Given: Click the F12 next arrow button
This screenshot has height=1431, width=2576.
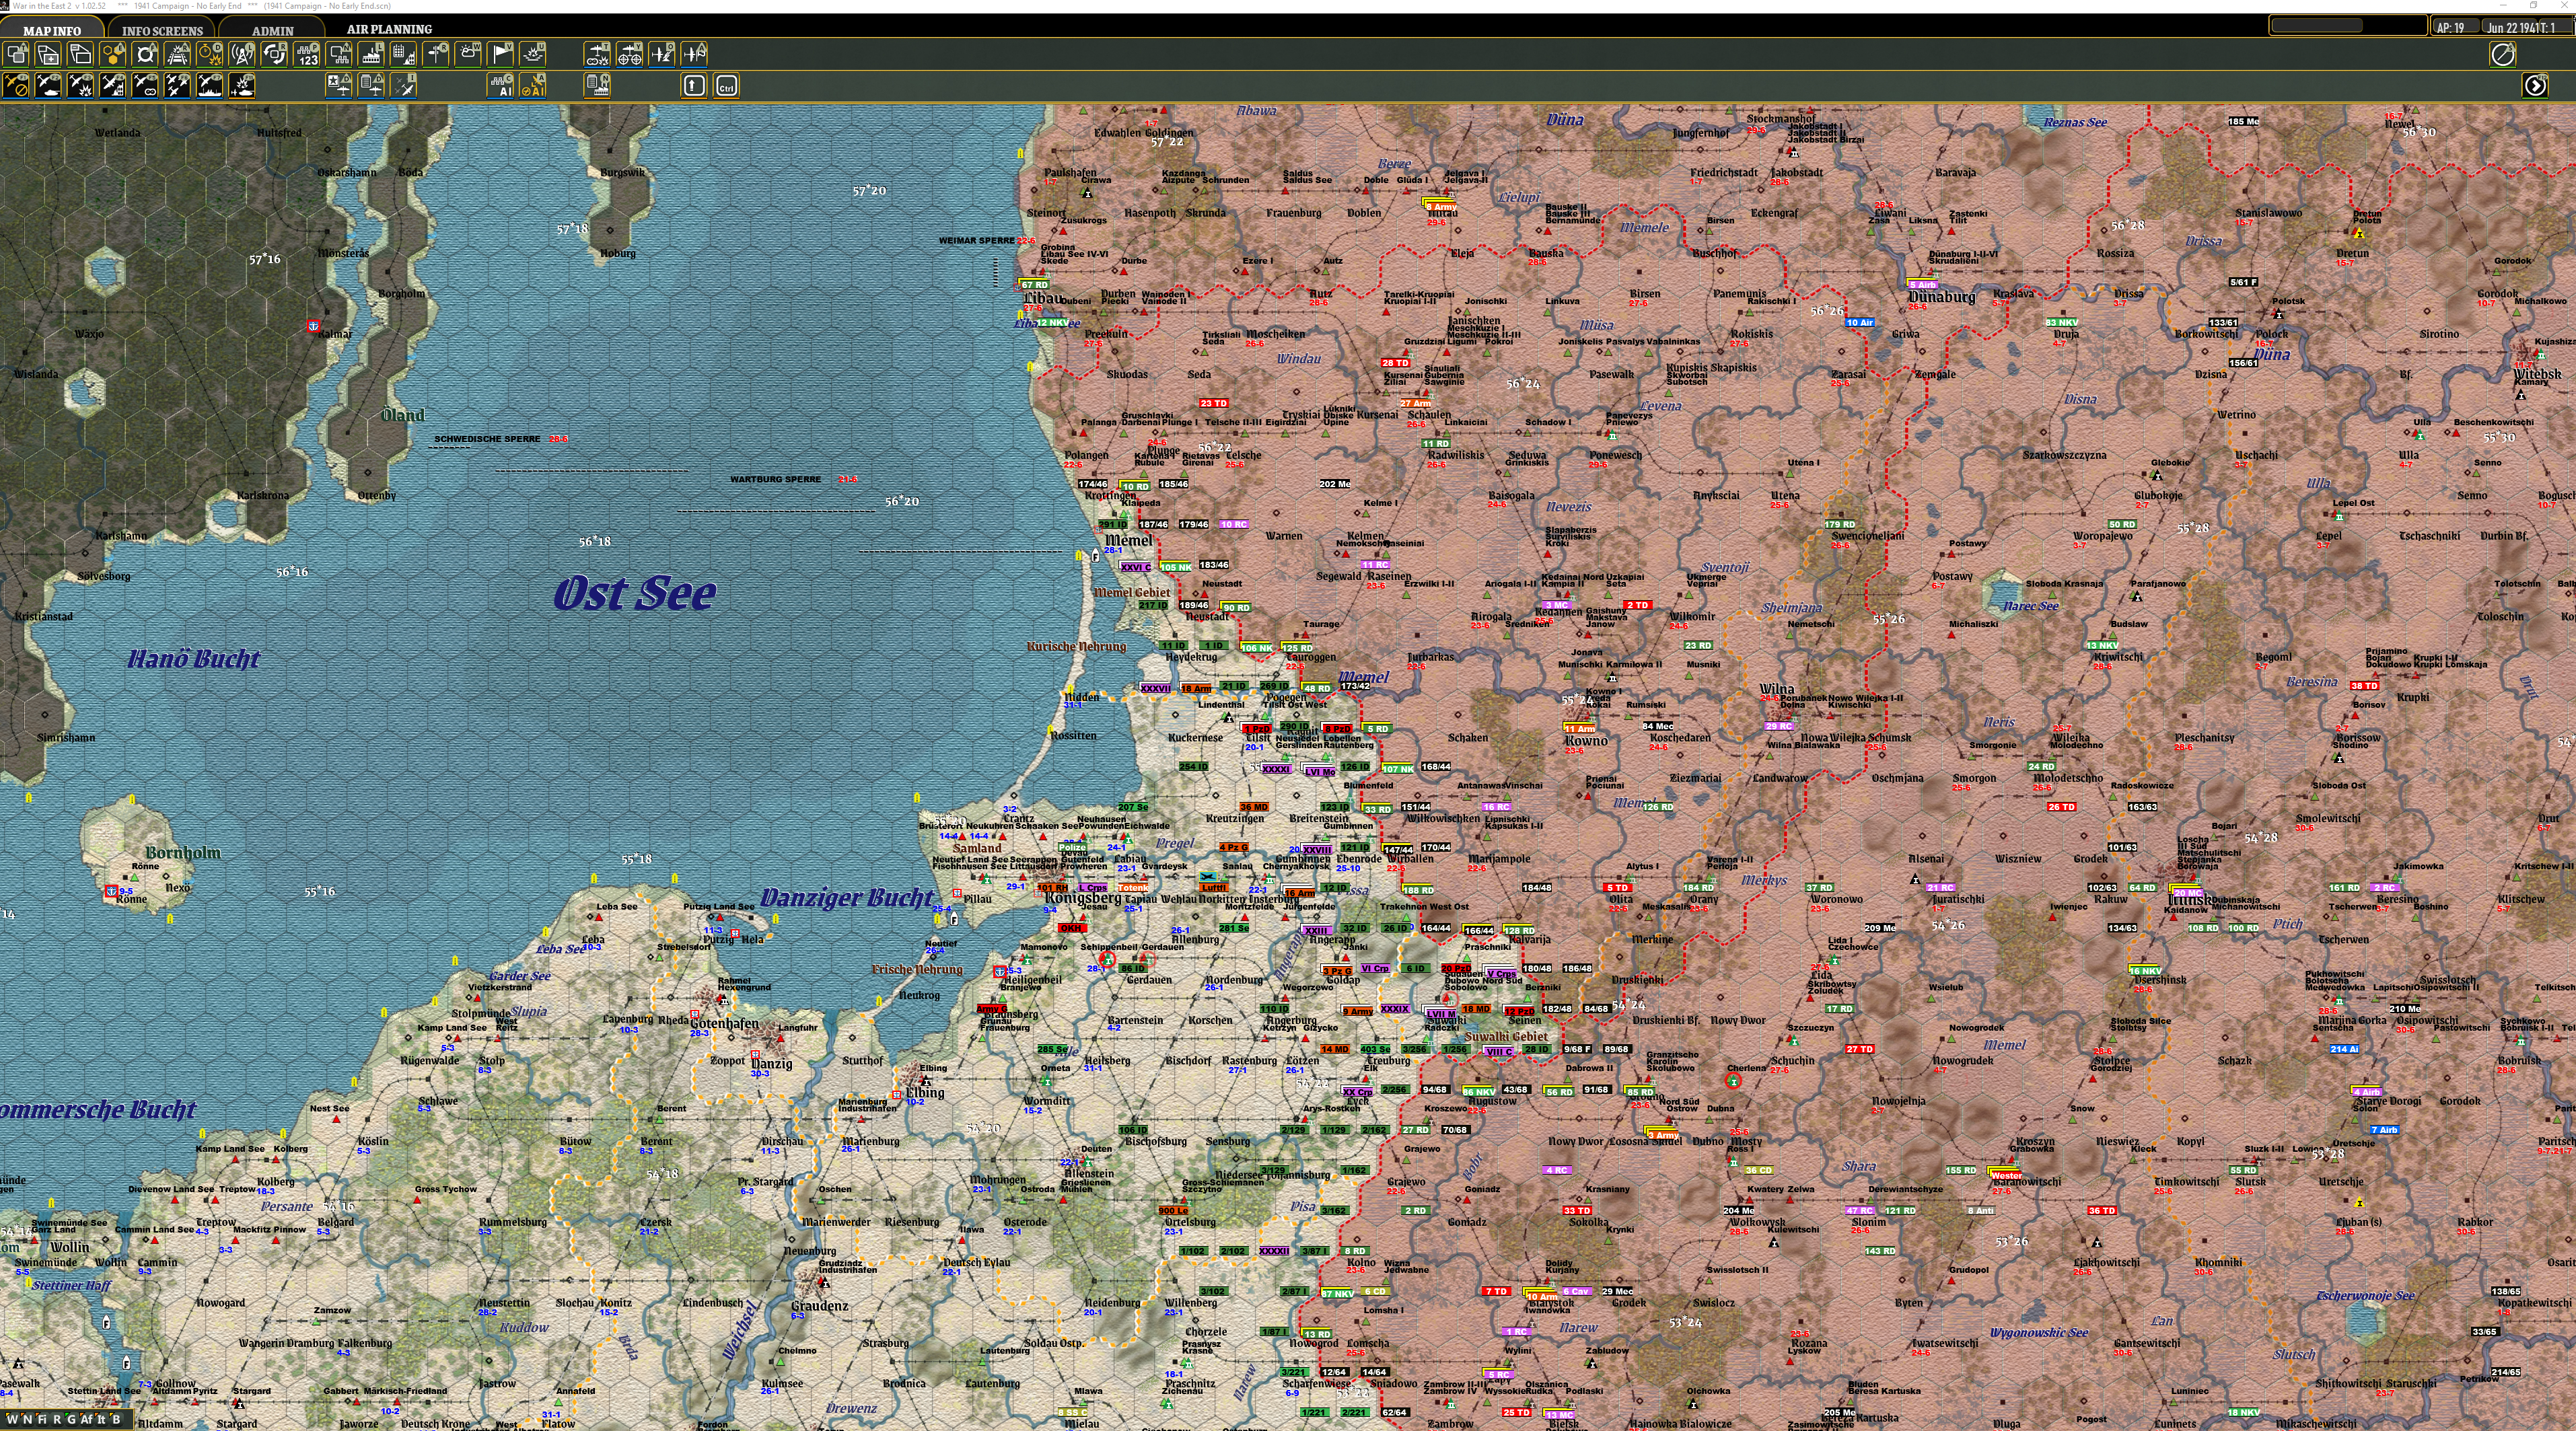Looking at the screenshot, I should point(2535,86).
